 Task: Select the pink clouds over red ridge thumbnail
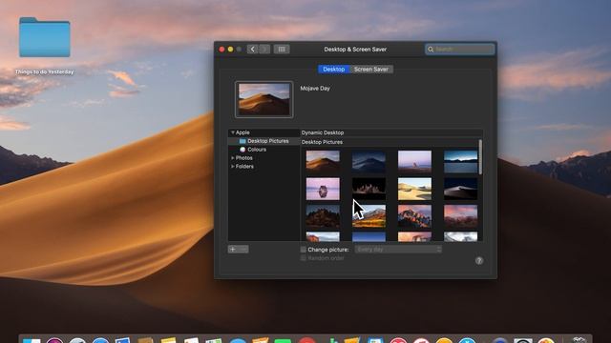pyautogui.click(x=460, y=216)
